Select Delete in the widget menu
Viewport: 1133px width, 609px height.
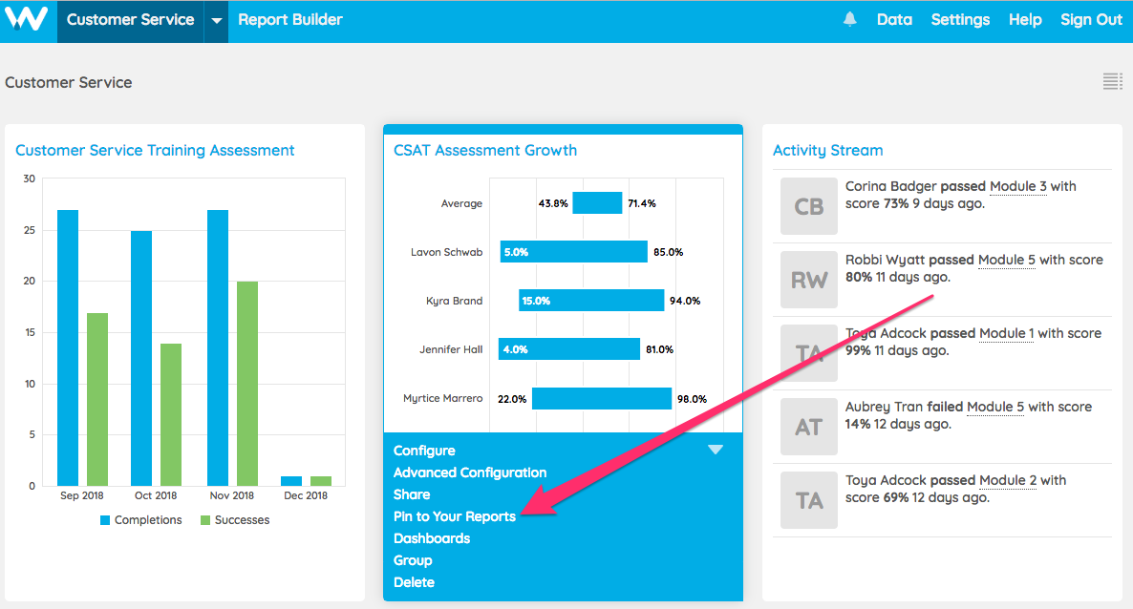click(x=414, y=582)
